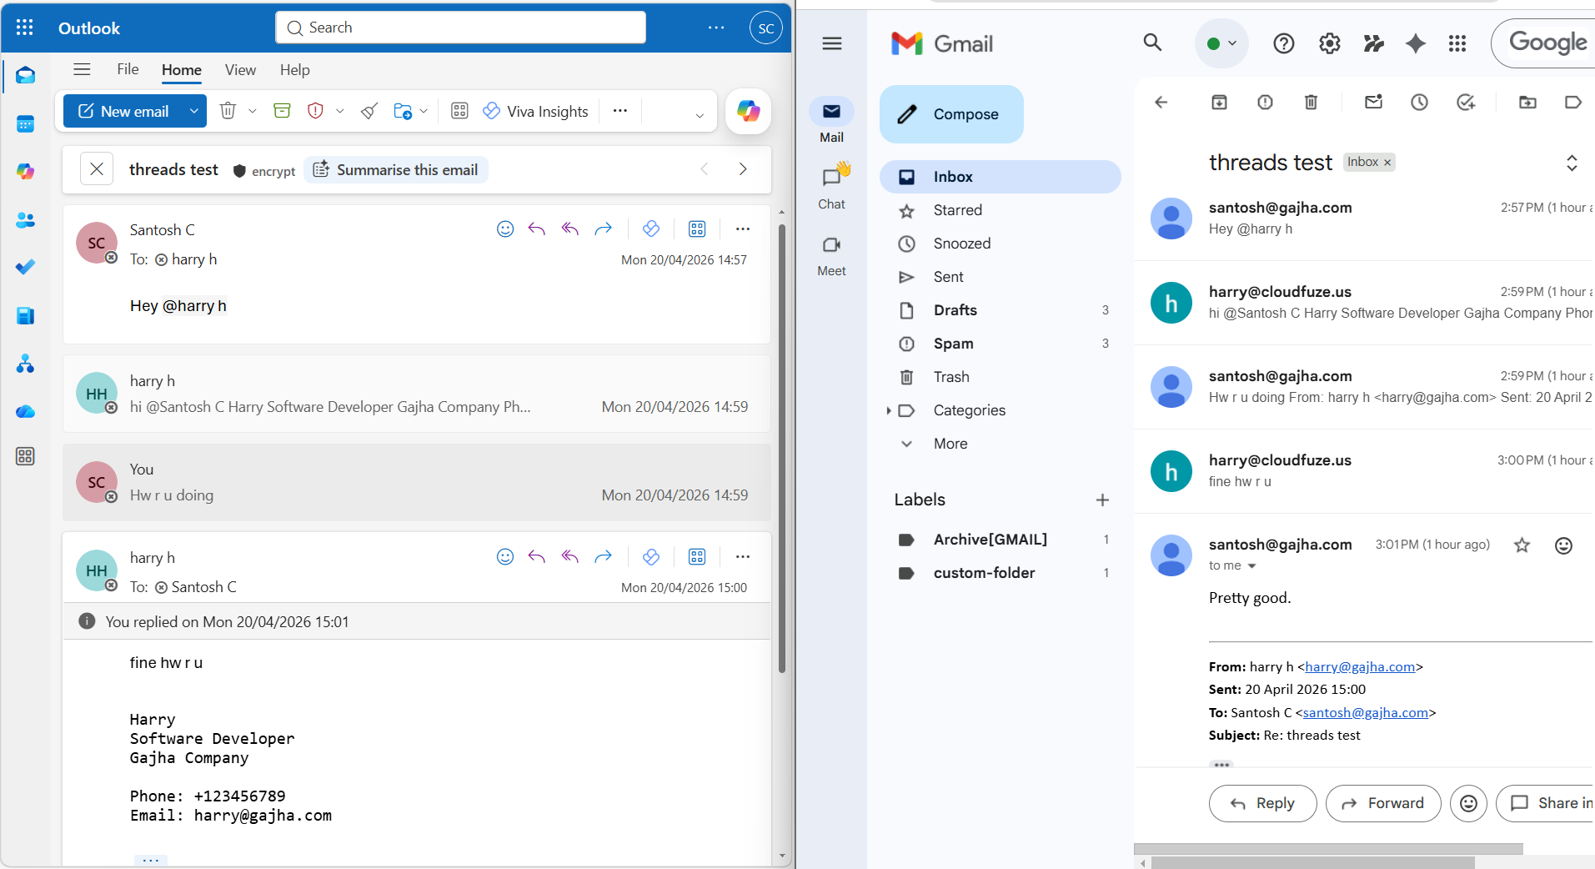Open the Help tab in Outlook
The image size is (1595, 869).
(294, 70)
